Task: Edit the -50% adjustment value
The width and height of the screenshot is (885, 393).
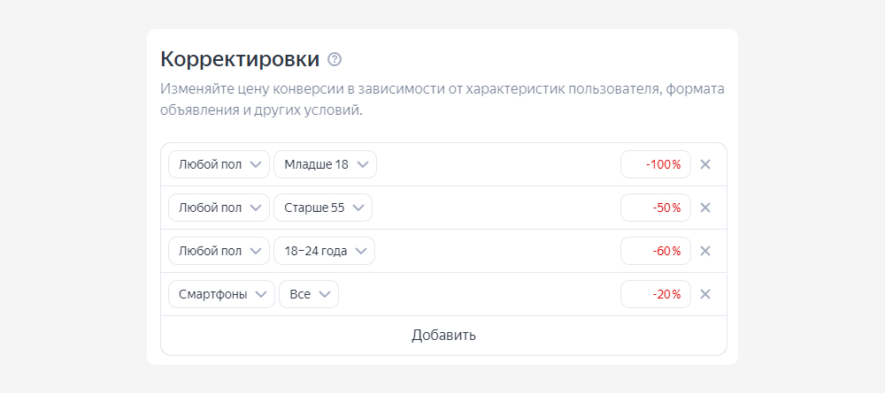Action: tap(656, 208)
